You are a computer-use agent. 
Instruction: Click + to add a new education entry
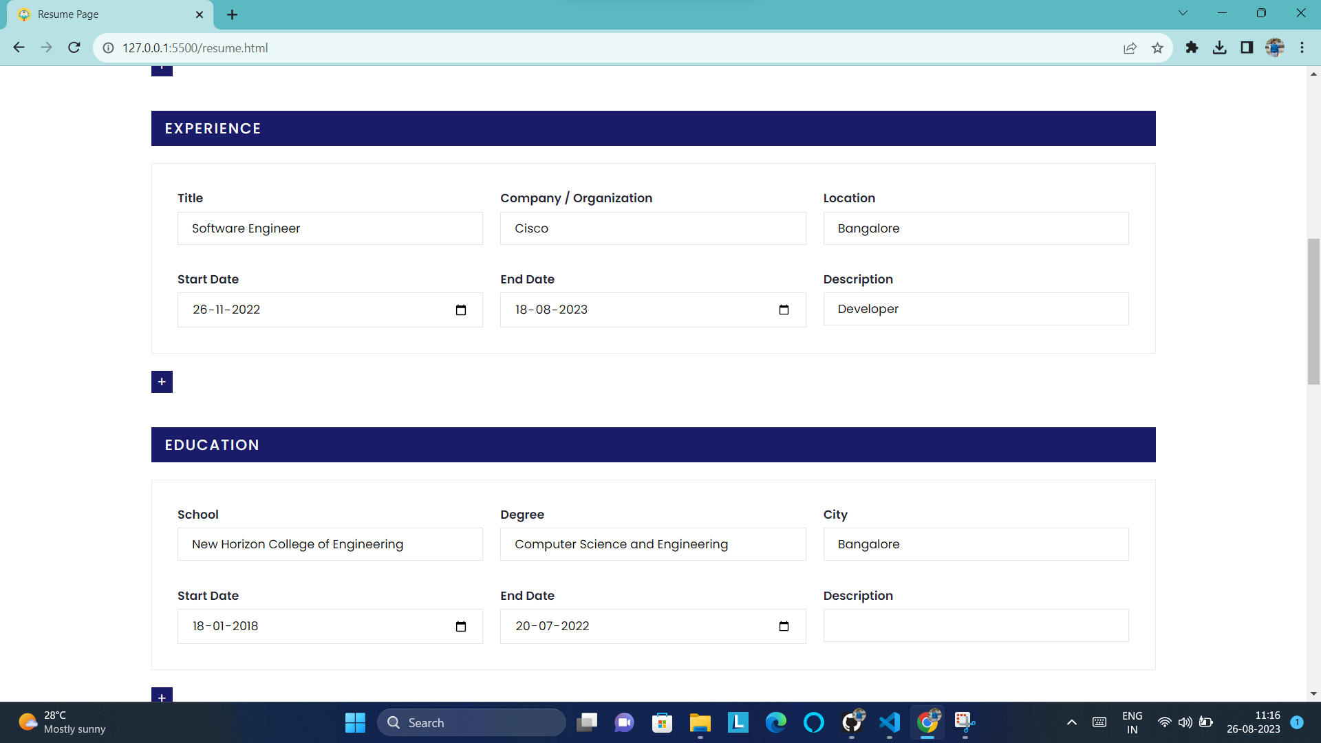[162, 697]
